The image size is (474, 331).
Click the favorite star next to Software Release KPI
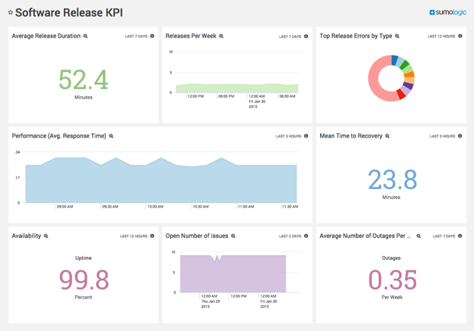(10, 12)
